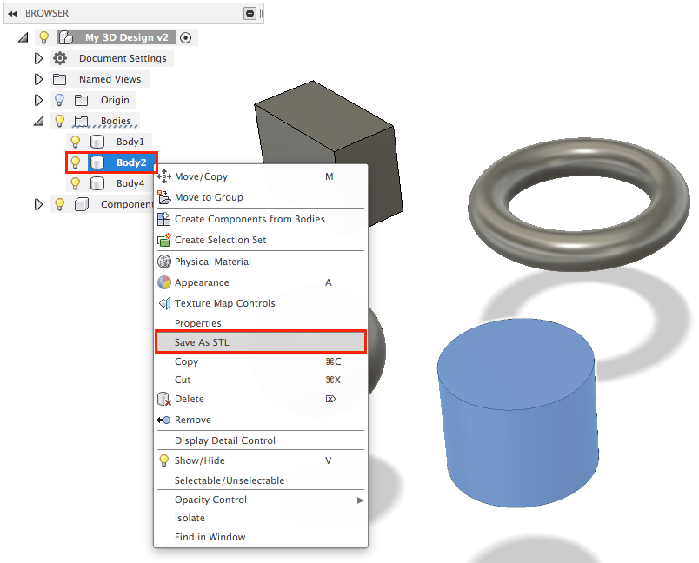The width and height of the screenshot is (699, 563).
Task: Click the Document Settings gear icon
Action: click(x=60, y=58)
